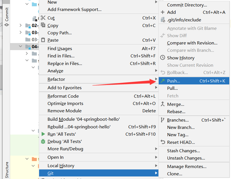The width and height of the screenshot is (231, 179).
Task: Select Replace in Files…
Action: point(99,63)
